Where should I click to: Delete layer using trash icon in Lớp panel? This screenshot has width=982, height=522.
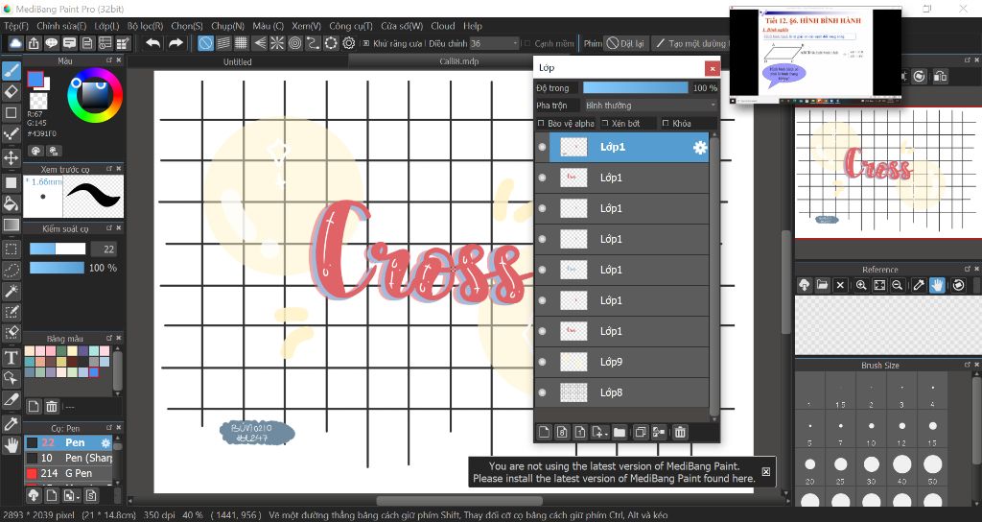[680, 432]
